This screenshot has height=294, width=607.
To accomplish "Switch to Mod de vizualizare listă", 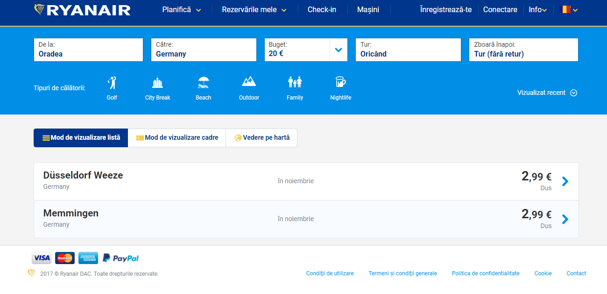I will pyautogui.click(x=81, y=138).
